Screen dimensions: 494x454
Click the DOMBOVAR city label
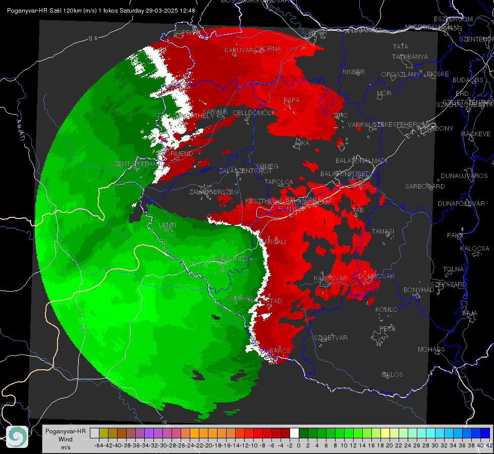pyautogui.click(x=376, y=276)
